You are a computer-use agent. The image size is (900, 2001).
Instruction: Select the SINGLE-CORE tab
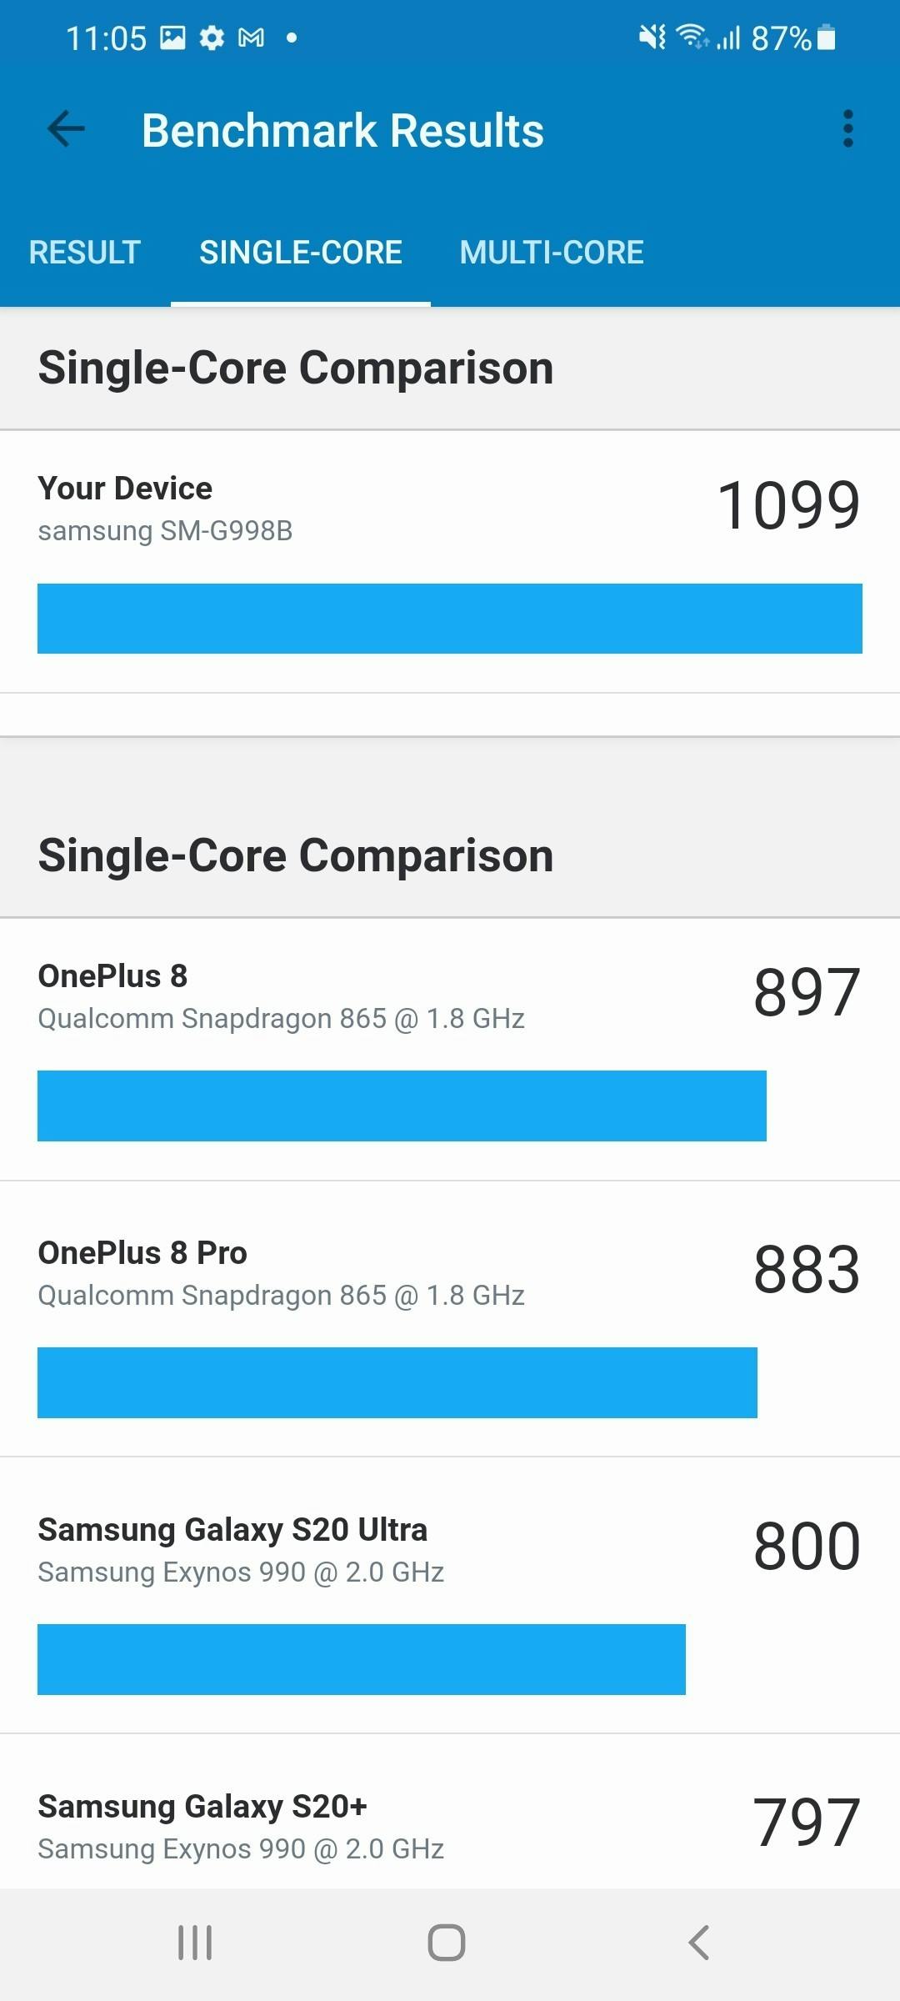pos(301,253)
